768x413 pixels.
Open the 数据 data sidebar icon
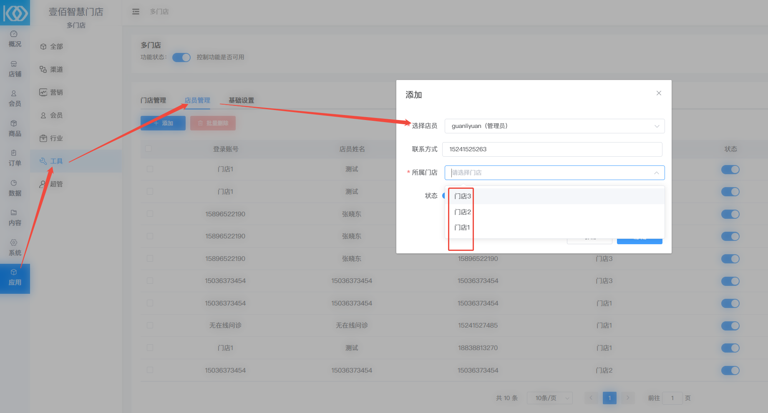(14, 183)
